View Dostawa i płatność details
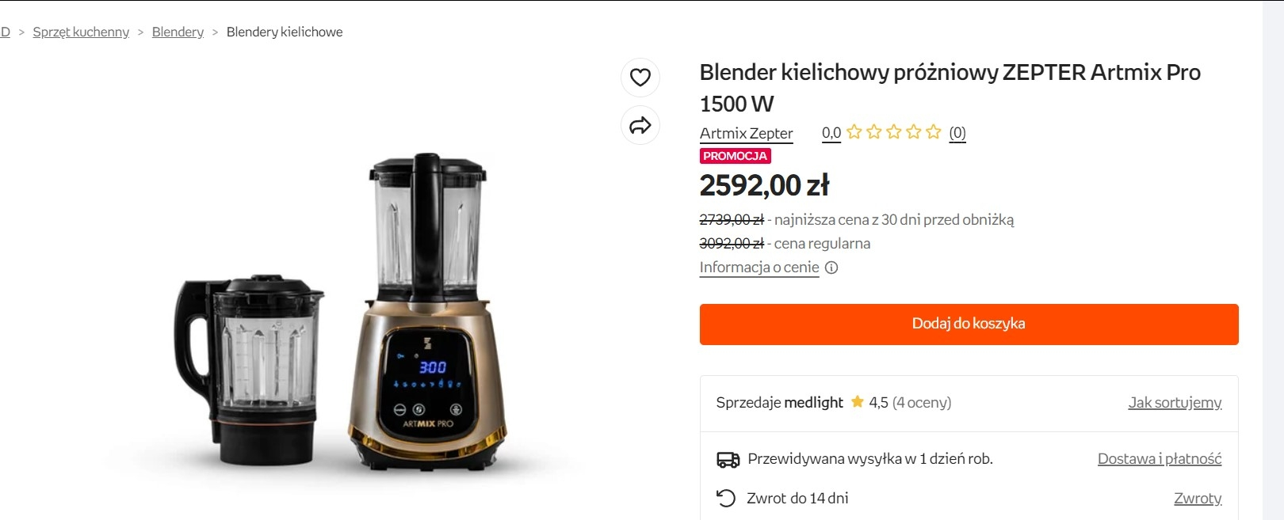Viewport: 1284px width, 520px height. point(1160,459)
